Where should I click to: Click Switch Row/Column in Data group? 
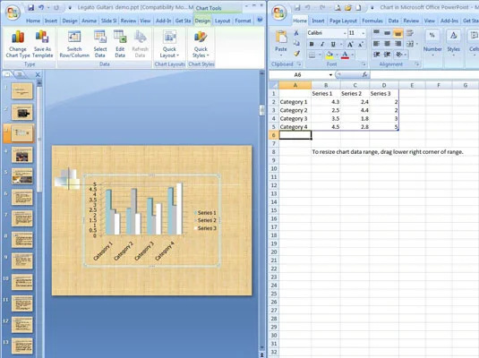[x=74, y=44]
